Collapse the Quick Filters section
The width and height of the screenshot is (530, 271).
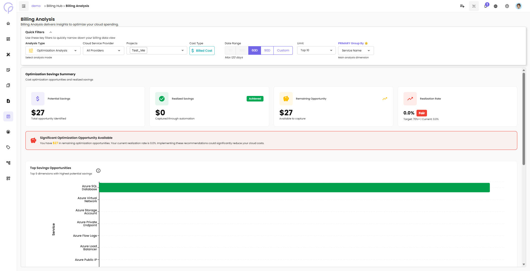pyautogui.click(x=51, y=32)
